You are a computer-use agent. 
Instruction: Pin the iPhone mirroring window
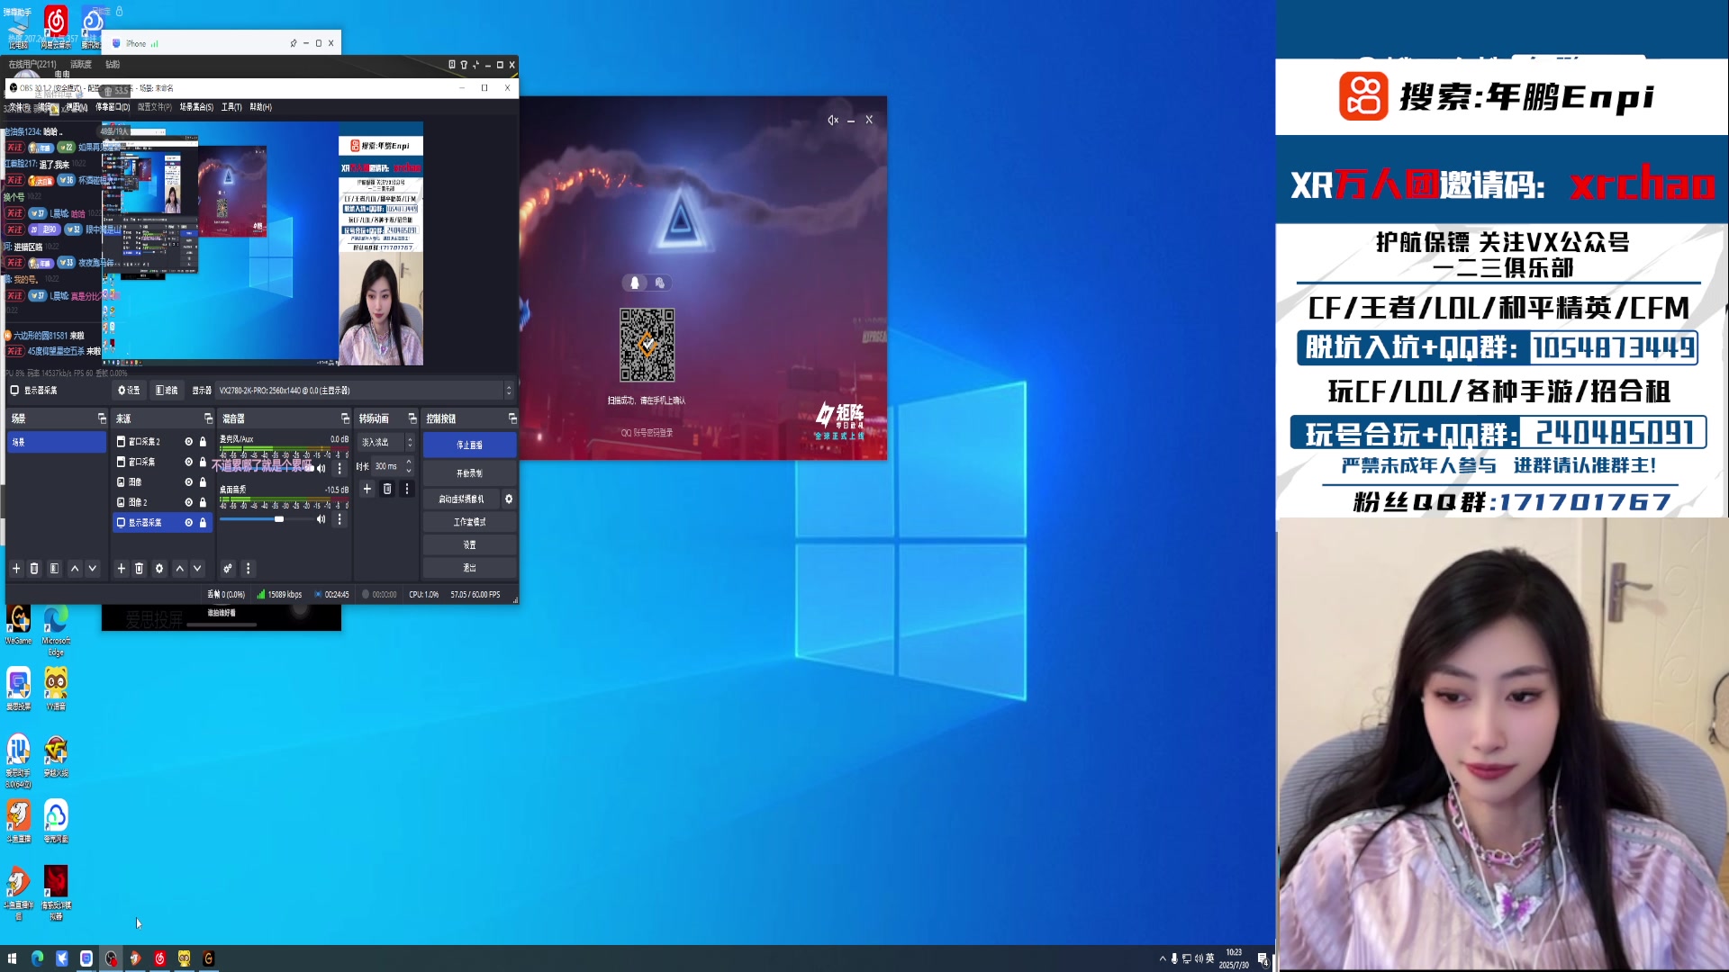(x=293, y=43)
